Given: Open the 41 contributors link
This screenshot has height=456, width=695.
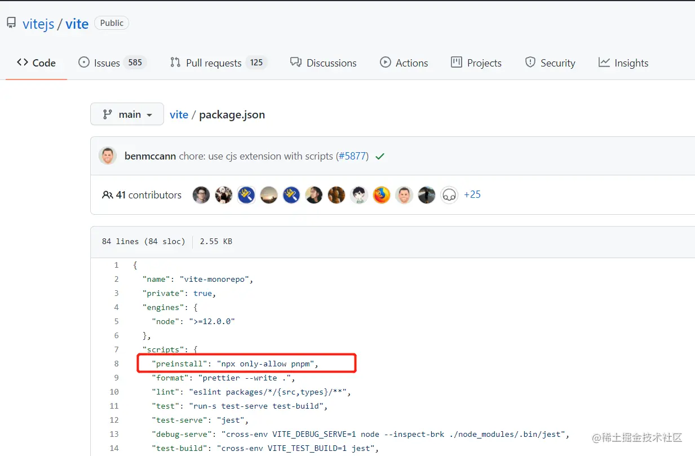Looking at the screenshot, I should coord(141,195).
